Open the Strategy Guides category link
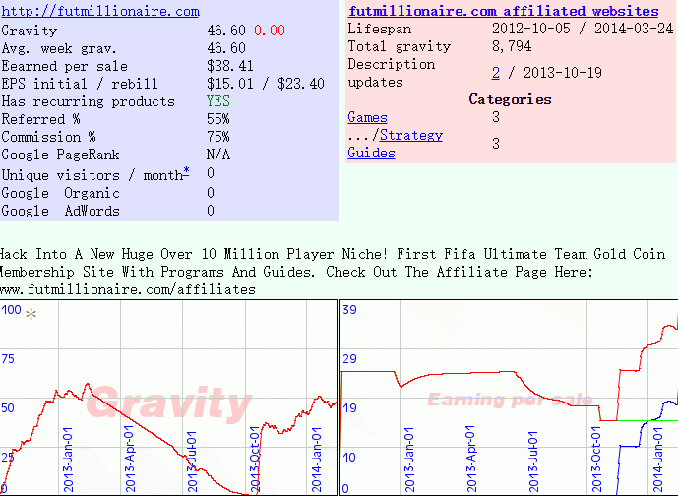 396,144
